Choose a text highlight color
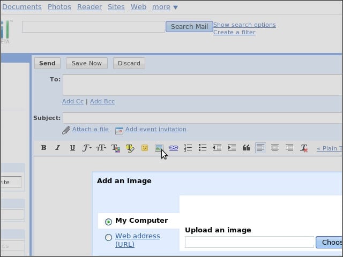 [x=130, y=148]
